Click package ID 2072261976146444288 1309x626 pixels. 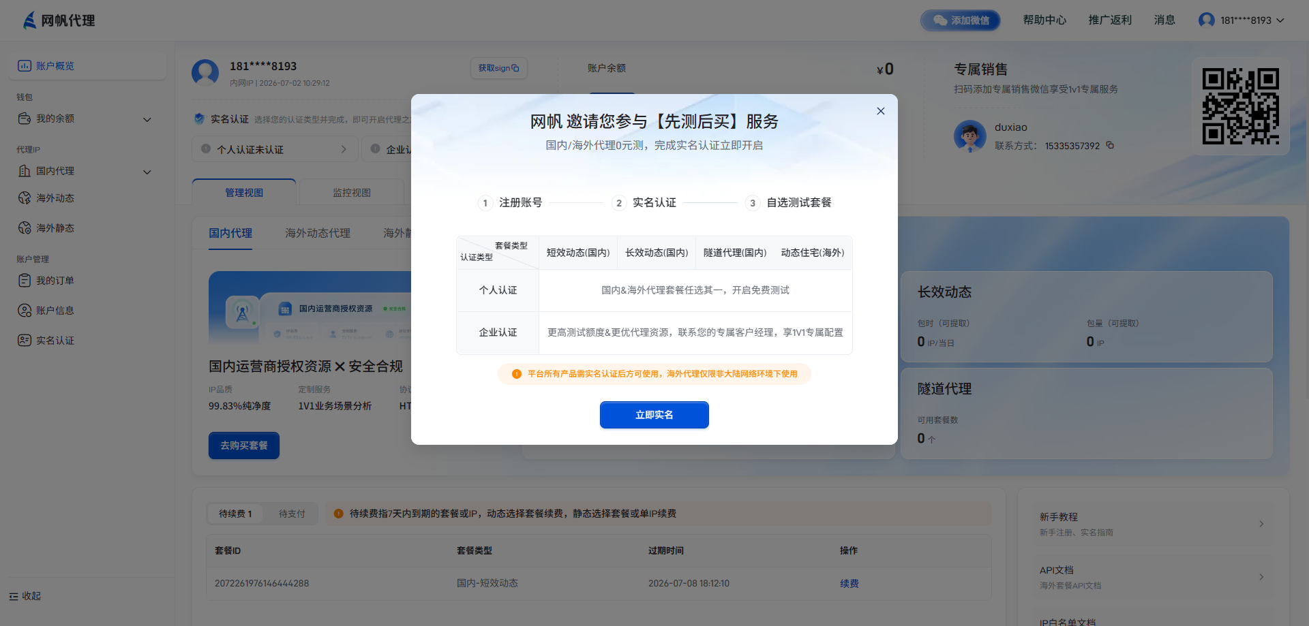[262, 584]
